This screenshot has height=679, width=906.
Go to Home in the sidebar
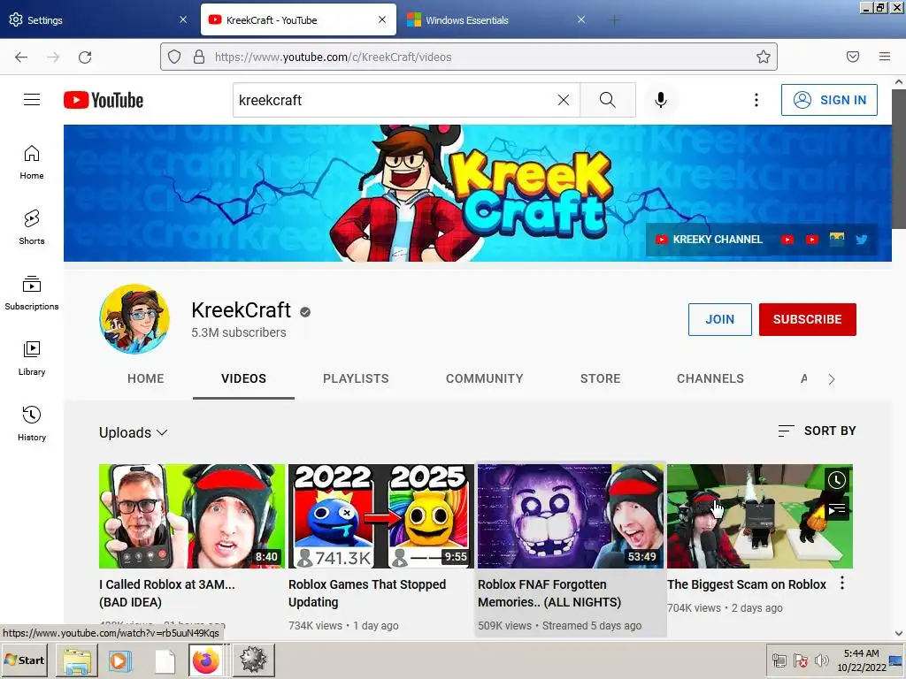32,163
